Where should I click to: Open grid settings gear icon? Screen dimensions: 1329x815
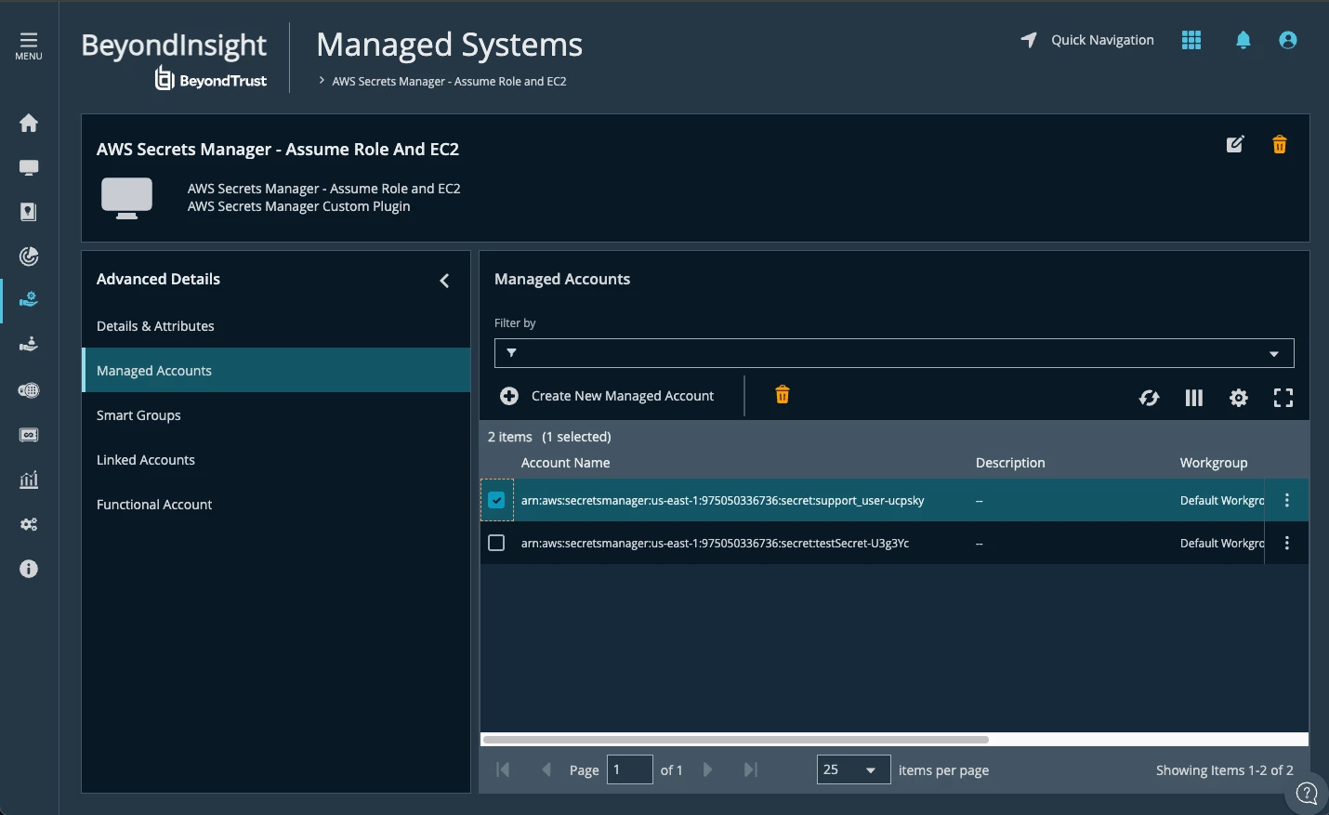click(x=1239, y=398)
